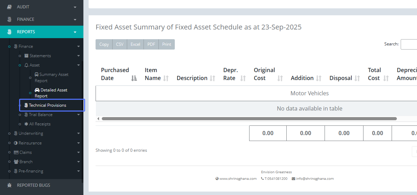Viewport: 417px width, 195px height.
Task: Click the group icon next to Branch
Action: click(16, 162)
